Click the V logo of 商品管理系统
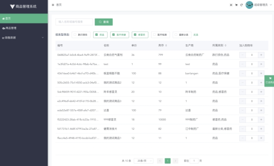 tap(12, 6)
